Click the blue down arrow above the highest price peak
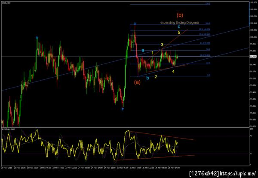The width and height of the screenshot is (258, 178). [135, 24]
